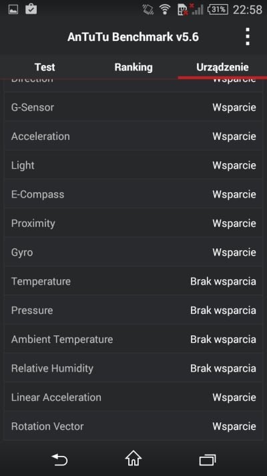Tap the E-Compass Wsparcie row
This screenshot has width=267, height=476.
coord(133,194)
